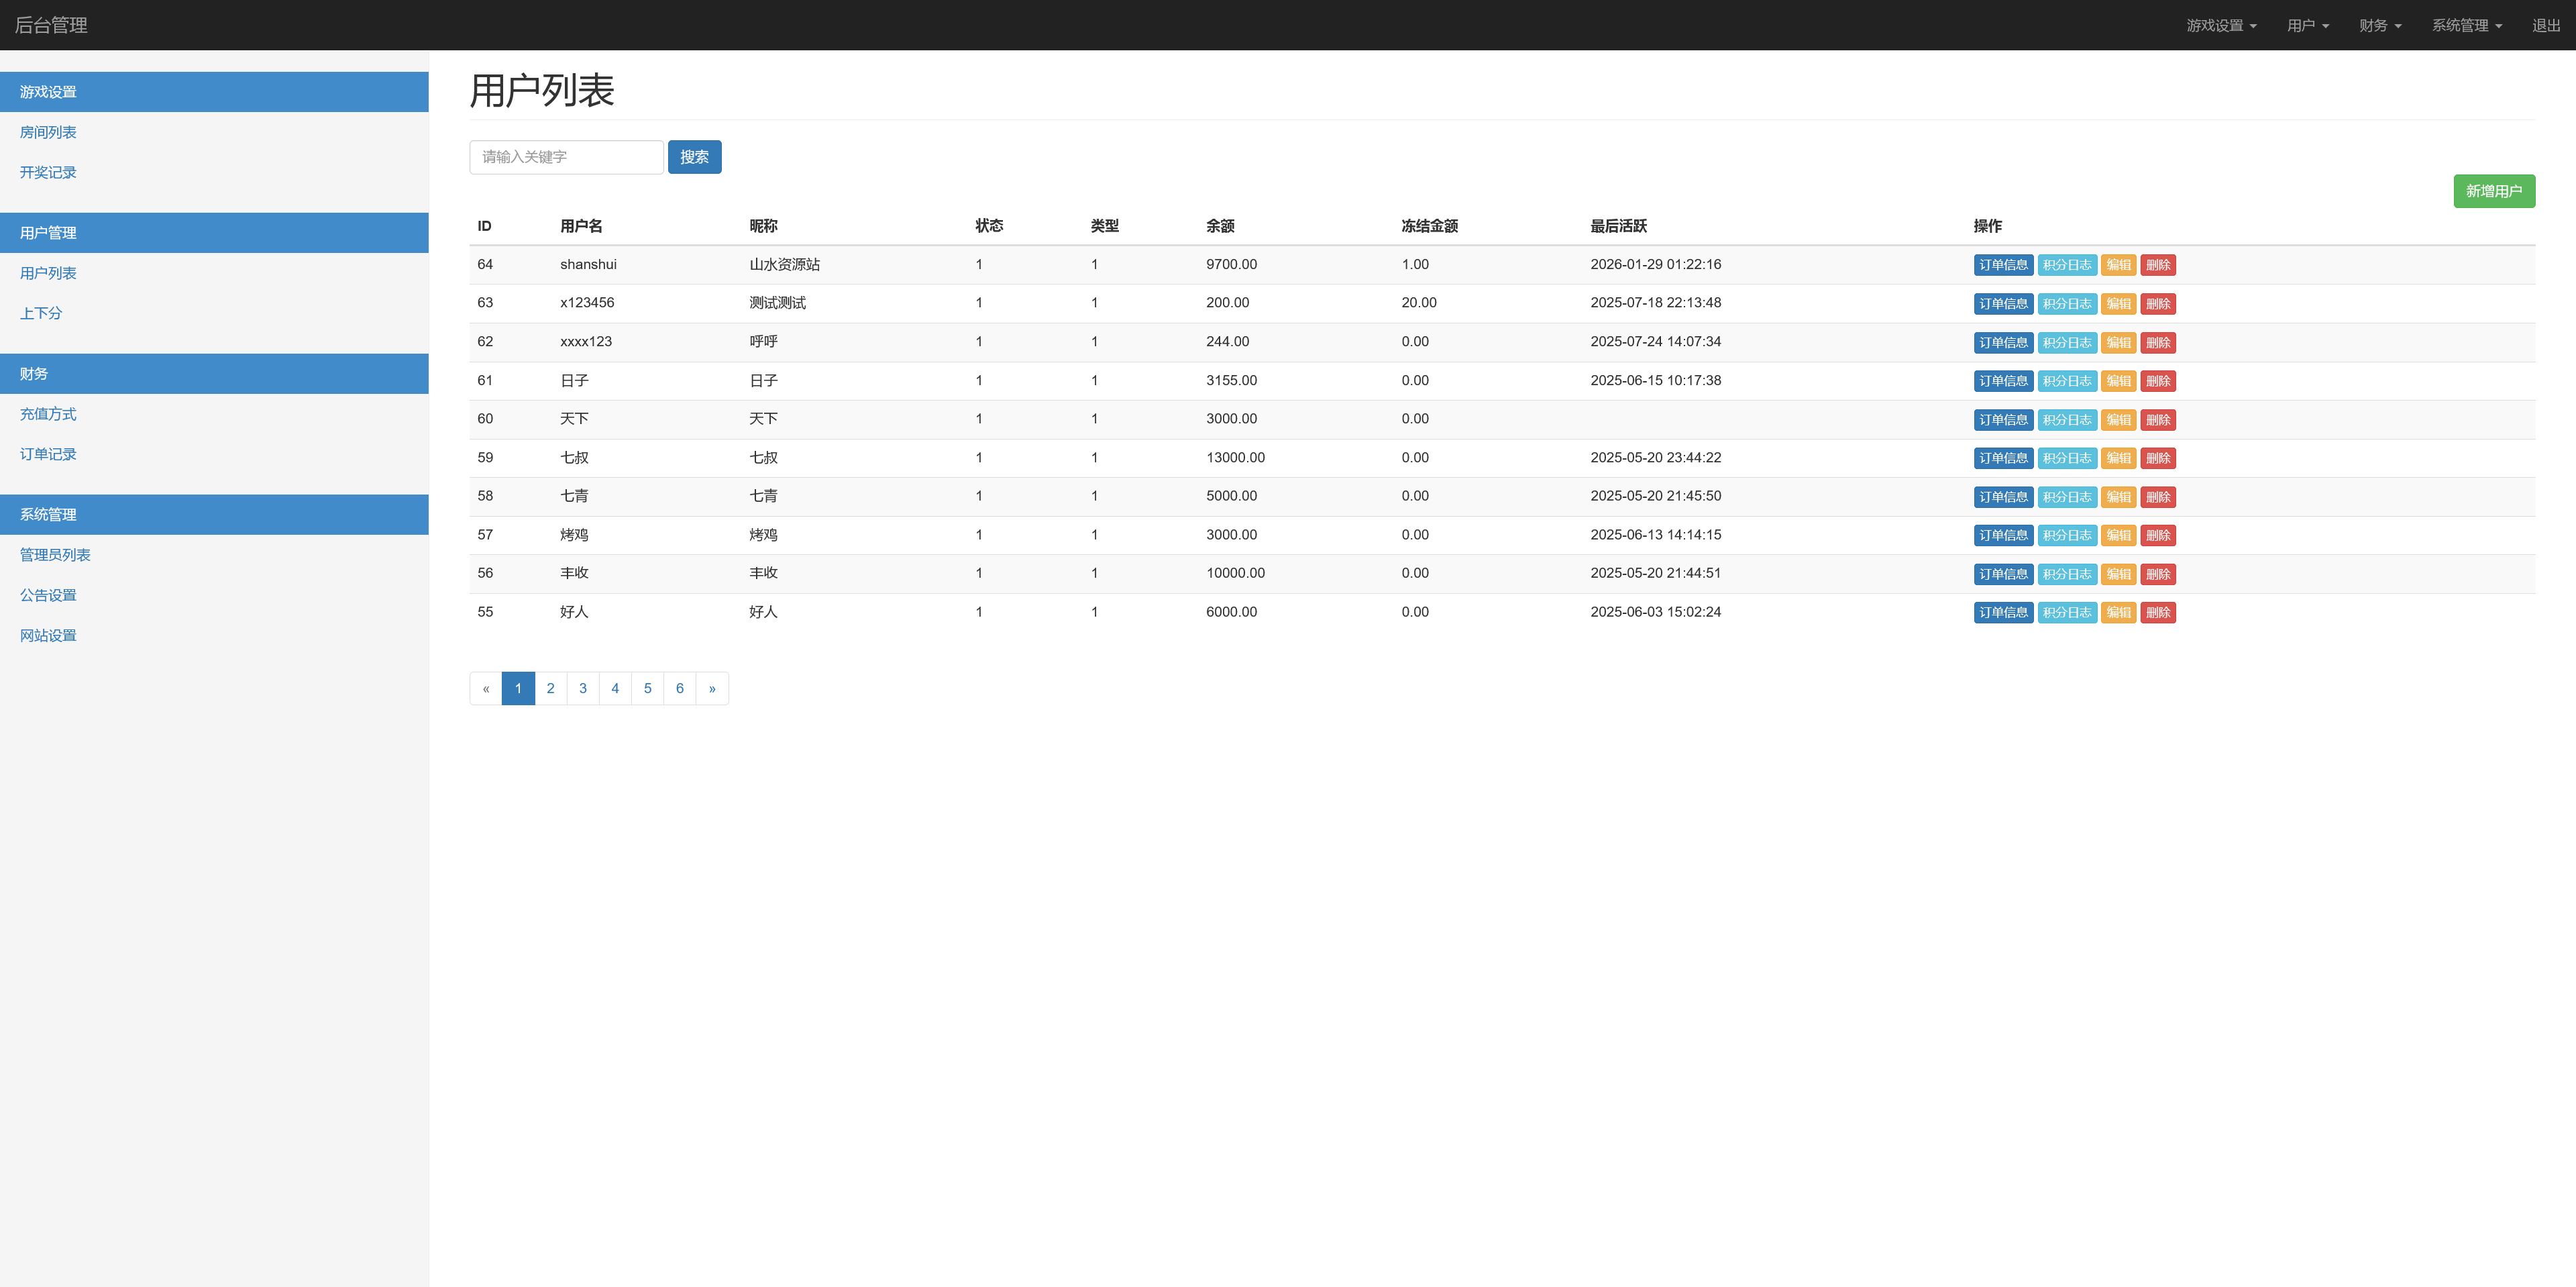Open 游戏设置 dropdown in top navbar

pos(2220,25)
